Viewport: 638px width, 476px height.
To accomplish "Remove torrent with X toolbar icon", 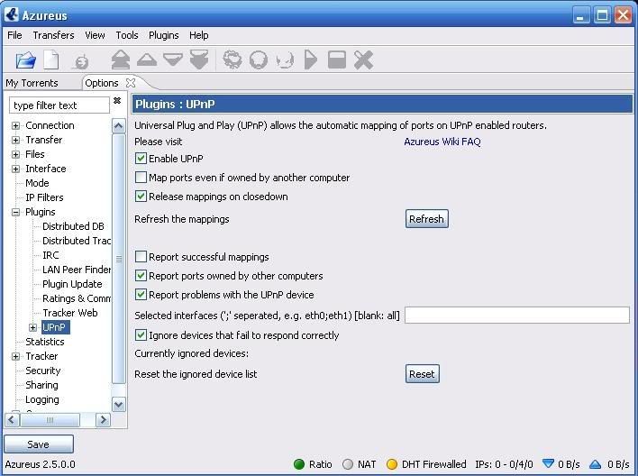I will pos(363,59).
